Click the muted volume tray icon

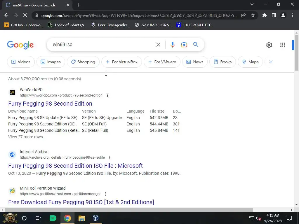point(258,218)
